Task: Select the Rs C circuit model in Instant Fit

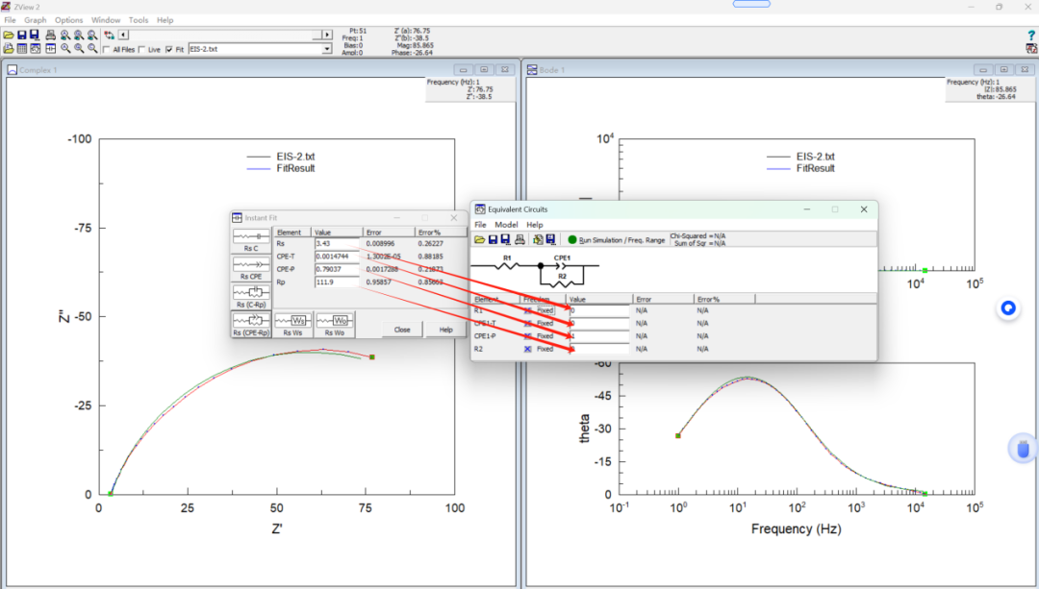Action: point(251,239)
